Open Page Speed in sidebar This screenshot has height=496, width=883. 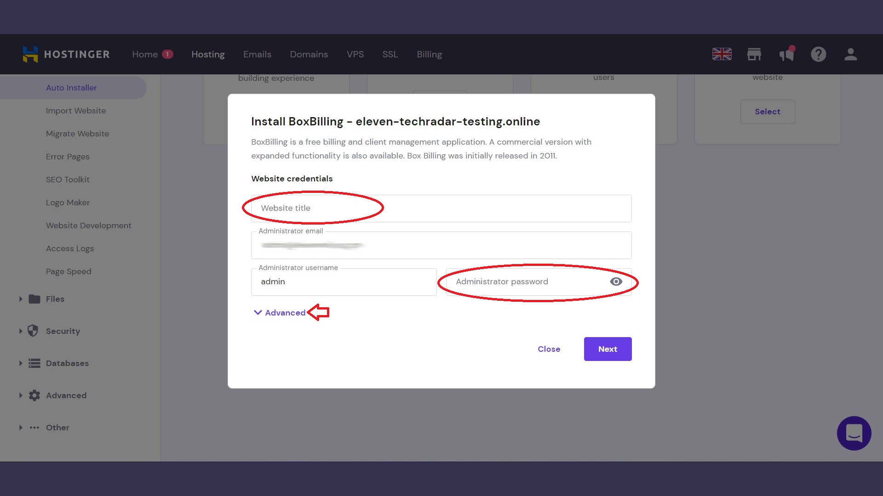pos(69,271)
